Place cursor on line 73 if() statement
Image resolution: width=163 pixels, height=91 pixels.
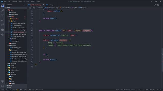pyautogui.click(x=45, y=55)
